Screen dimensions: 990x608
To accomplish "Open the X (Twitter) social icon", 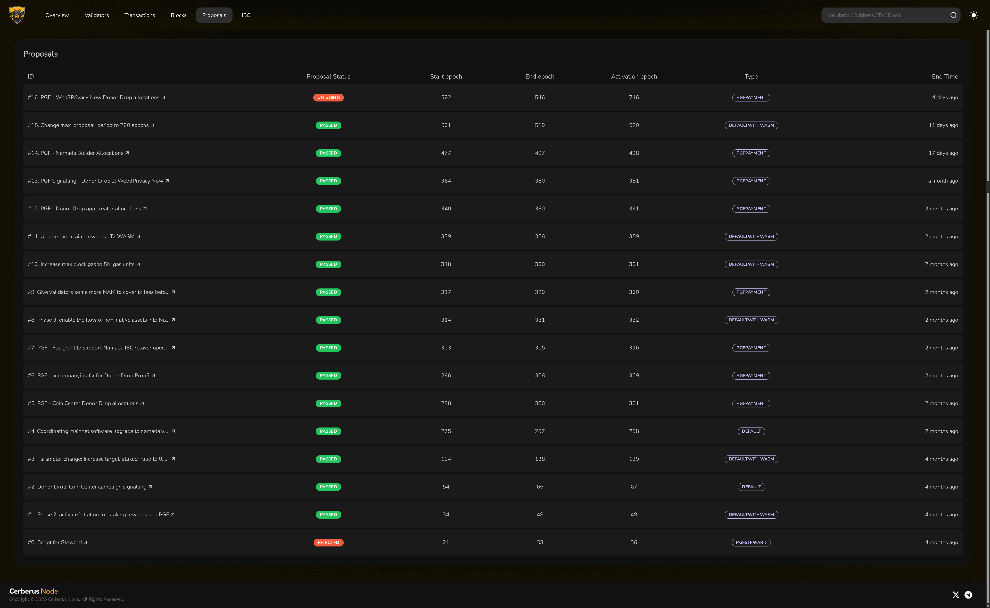I will pos(956,595).
